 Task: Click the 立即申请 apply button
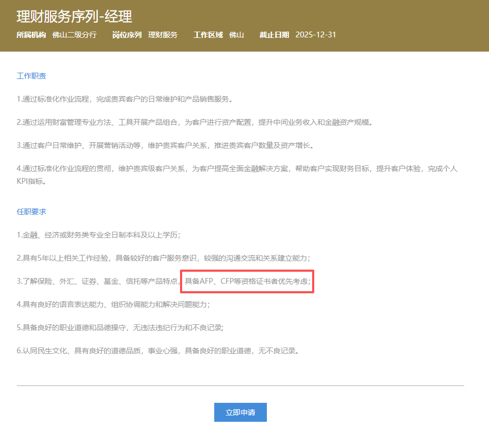click(x=240, y=412)
